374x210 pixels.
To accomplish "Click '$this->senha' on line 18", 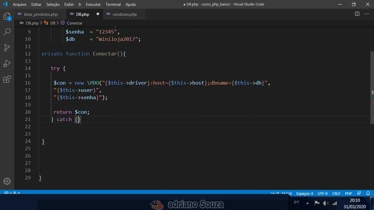I will [x=78, y=97].
